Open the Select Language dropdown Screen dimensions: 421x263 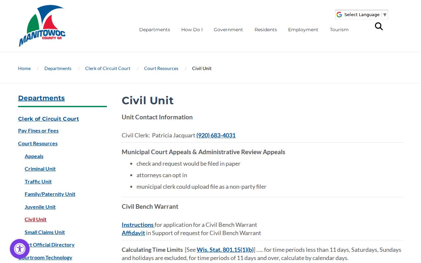pyautogui.click(x=361, y=14)
